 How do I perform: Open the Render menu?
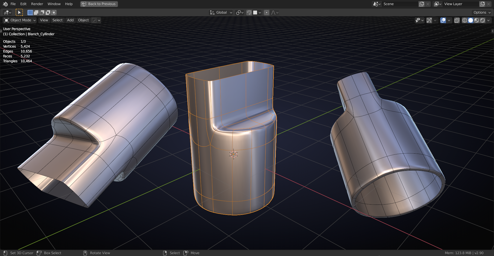pyautogui.click(x=37, y=4)
